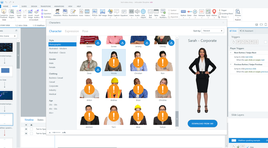Collapse Previous Button / Swipe Previous trigger
This screenshot has height=148, width=268.
pos(231,64)
